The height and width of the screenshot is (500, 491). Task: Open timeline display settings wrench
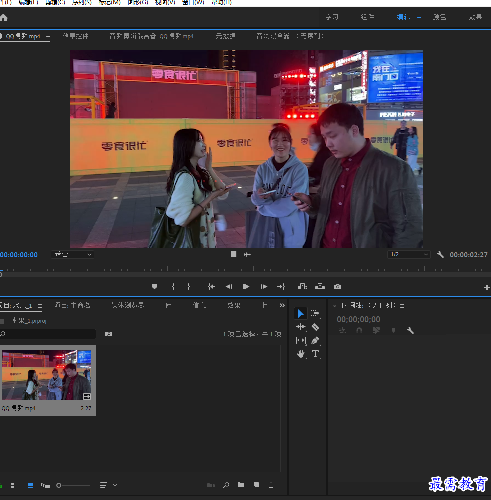click(x=410, y=331)
